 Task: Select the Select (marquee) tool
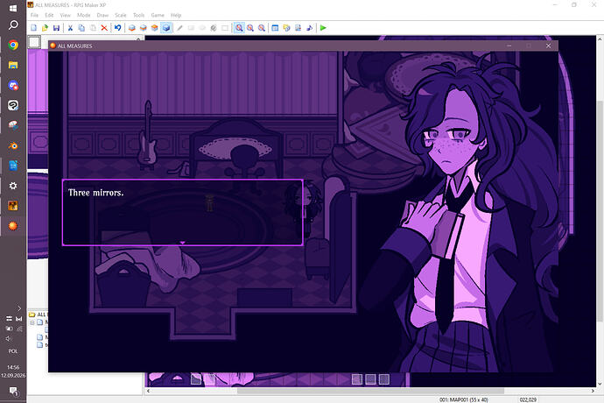[225, 28]
